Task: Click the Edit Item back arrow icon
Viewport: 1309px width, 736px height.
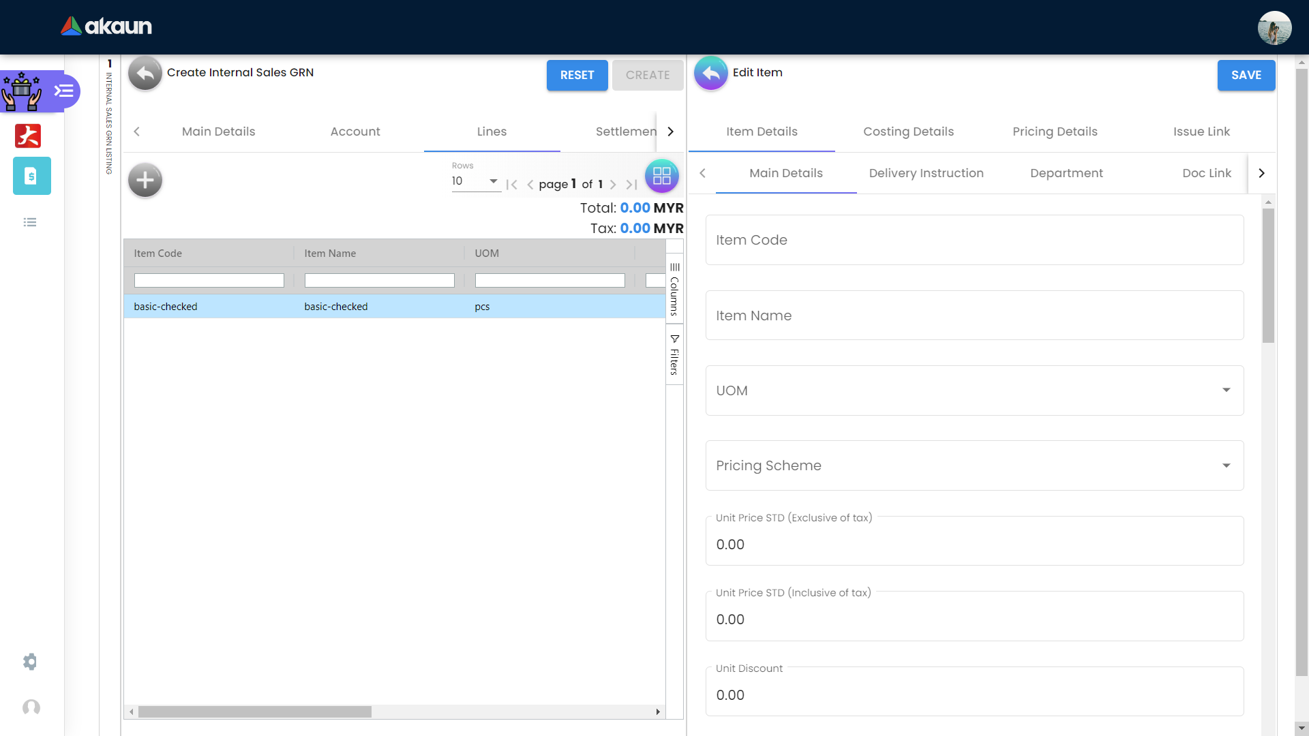Action: (x=711, y=74)
